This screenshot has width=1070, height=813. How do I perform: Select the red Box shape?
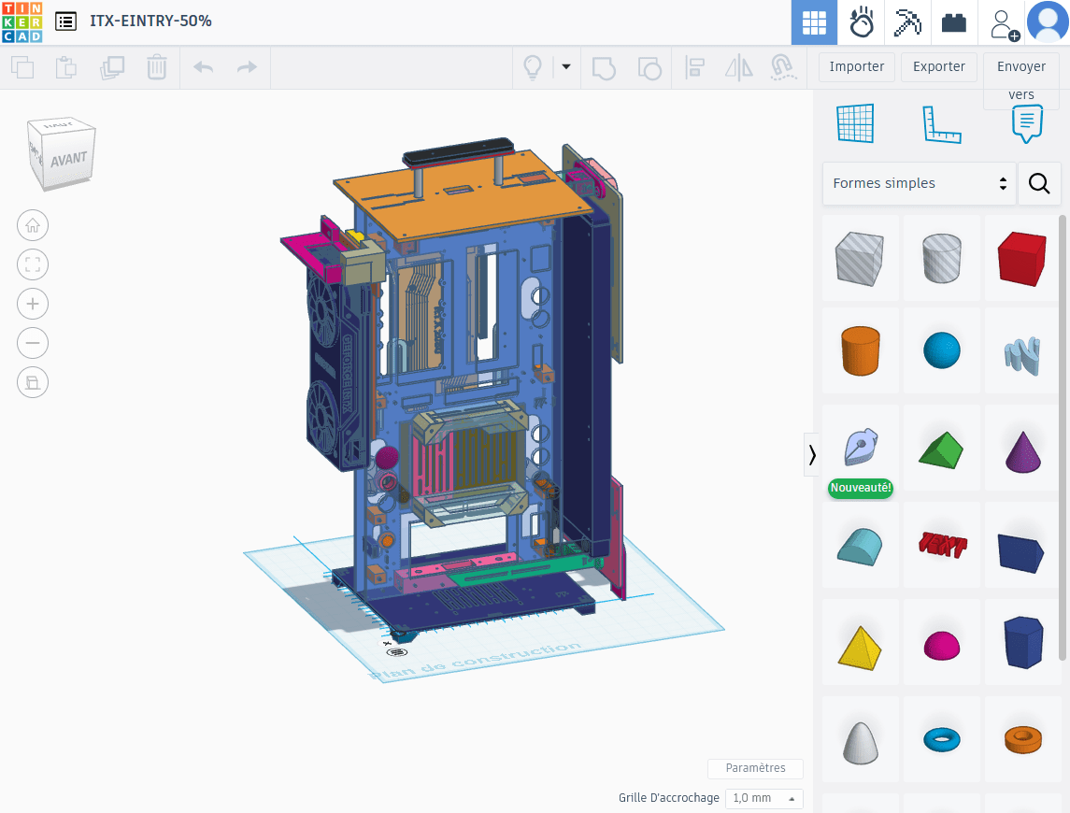1022,258
